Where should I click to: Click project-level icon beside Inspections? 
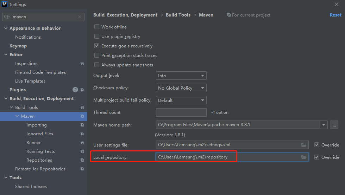point(82,64)
